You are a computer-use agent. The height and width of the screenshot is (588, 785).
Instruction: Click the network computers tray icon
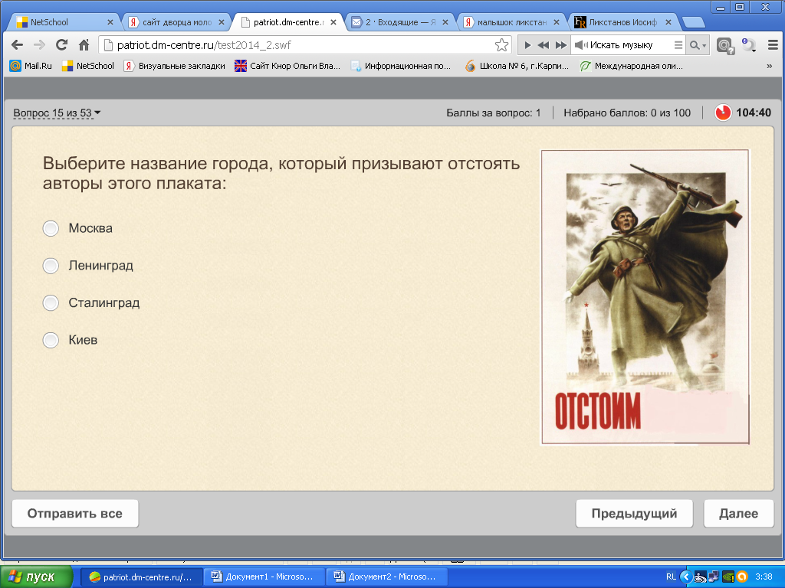pos(714,577)
